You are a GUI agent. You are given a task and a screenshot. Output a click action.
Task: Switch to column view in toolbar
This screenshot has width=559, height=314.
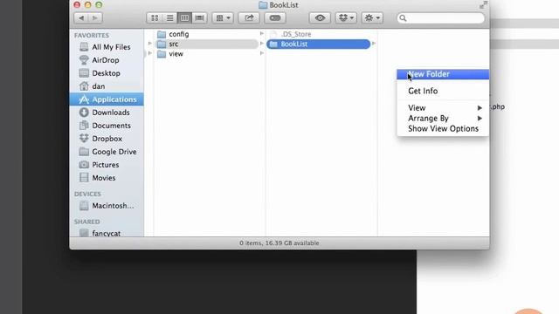[x=184, y=17]
